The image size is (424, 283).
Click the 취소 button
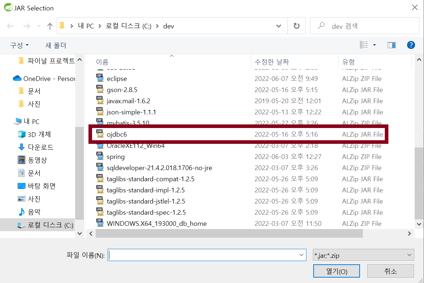click(390, 271)
